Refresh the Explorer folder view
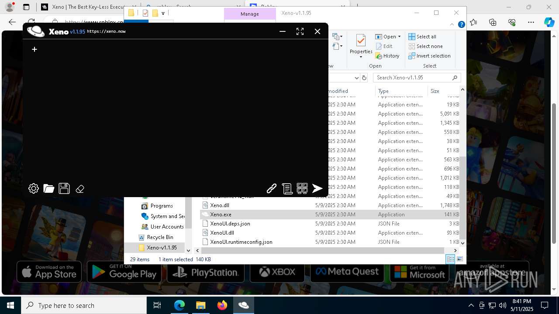 tap(364, 78)
